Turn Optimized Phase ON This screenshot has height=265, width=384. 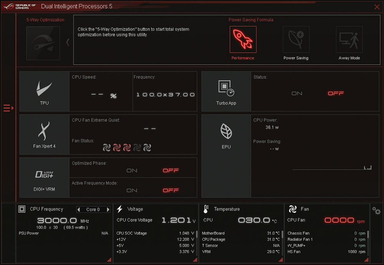pos(132,170)
